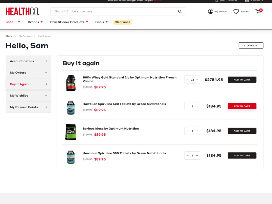Click red arrow beside Buy it Again
Viewport: 272px width, 204px height.
tap(46, 84)
